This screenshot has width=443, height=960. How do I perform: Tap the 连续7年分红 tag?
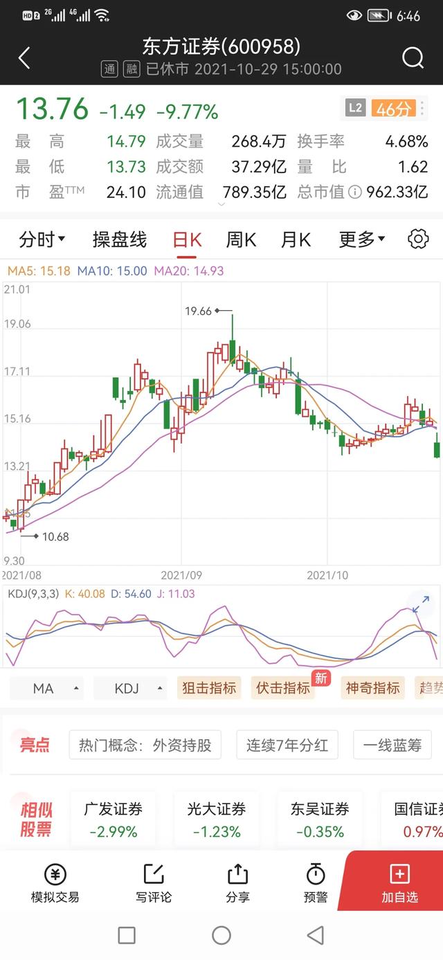click(x=287, y=745)
